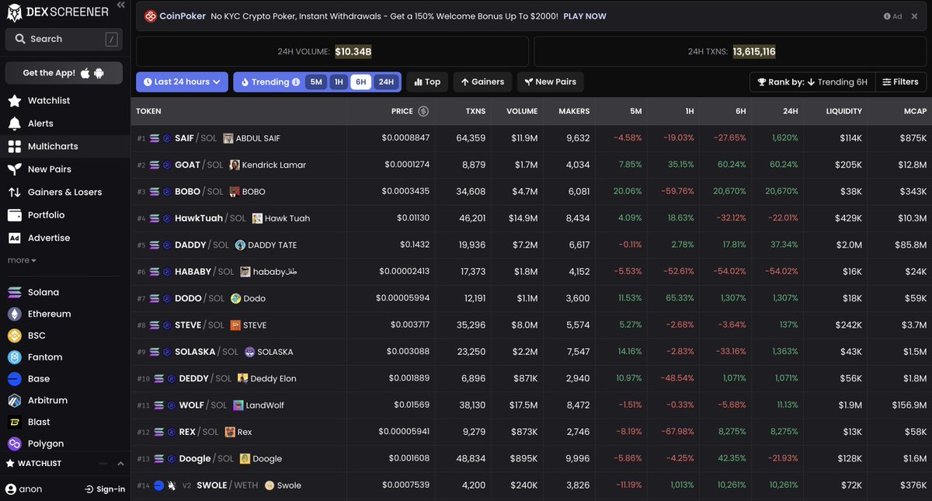Image resolution: width=932 pixels, height=501 pixels.
Task: Open the Advertise Ad icon
Action: tap(14, 238)
